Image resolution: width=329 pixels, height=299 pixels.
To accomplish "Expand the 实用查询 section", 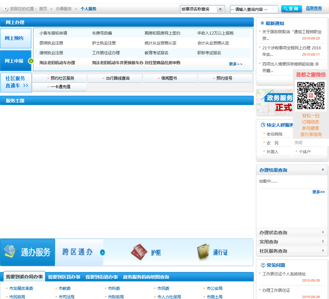I will (292, 242).
